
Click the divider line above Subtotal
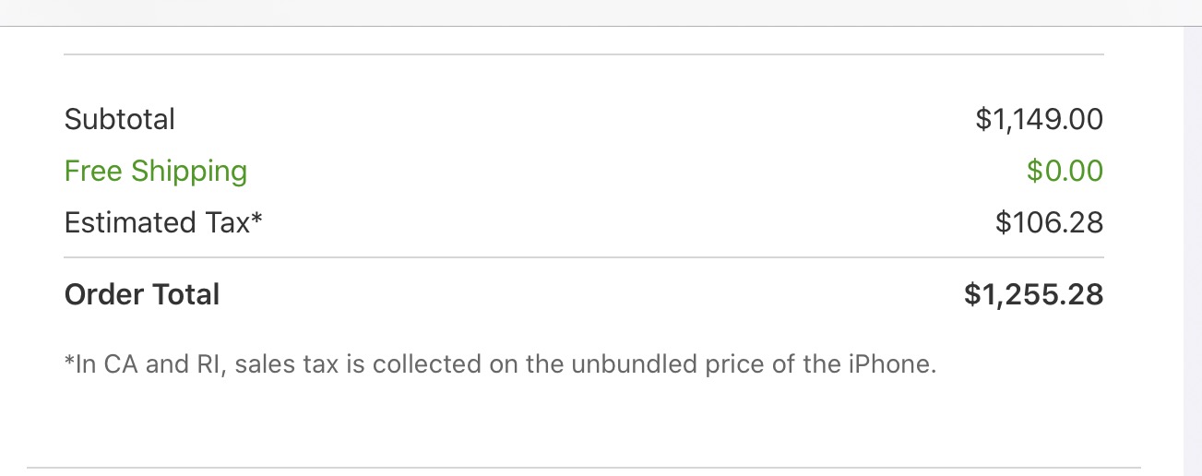[x=584, y=54]
